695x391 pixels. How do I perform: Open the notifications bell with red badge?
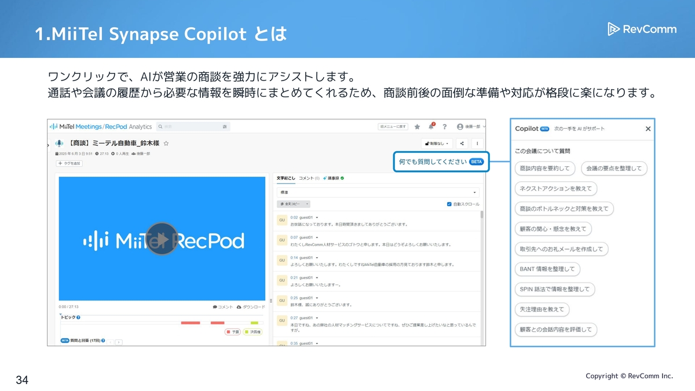click(x=431, y=126)
